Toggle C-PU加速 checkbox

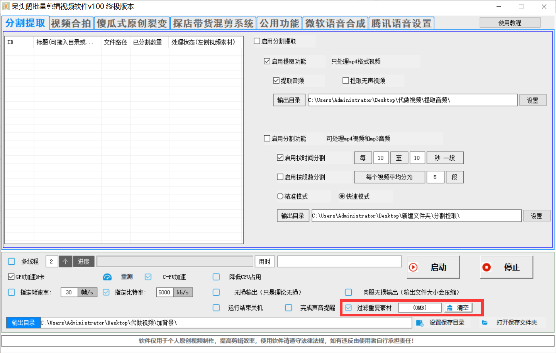click(x=148, y=277)
